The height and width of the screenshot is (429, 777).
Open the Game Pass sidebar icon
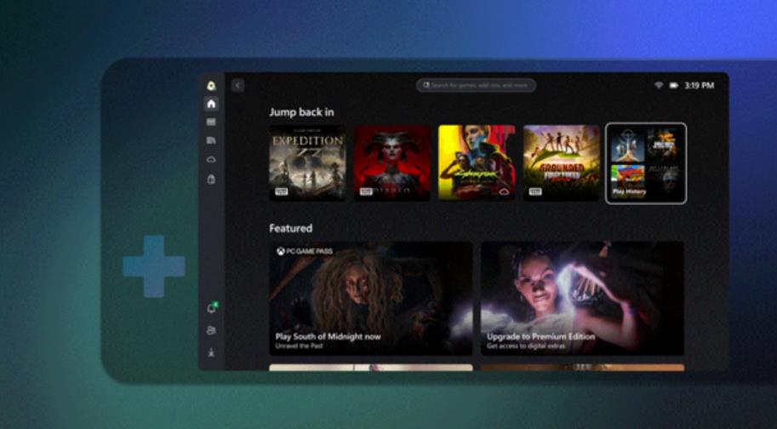coord(211,123)
